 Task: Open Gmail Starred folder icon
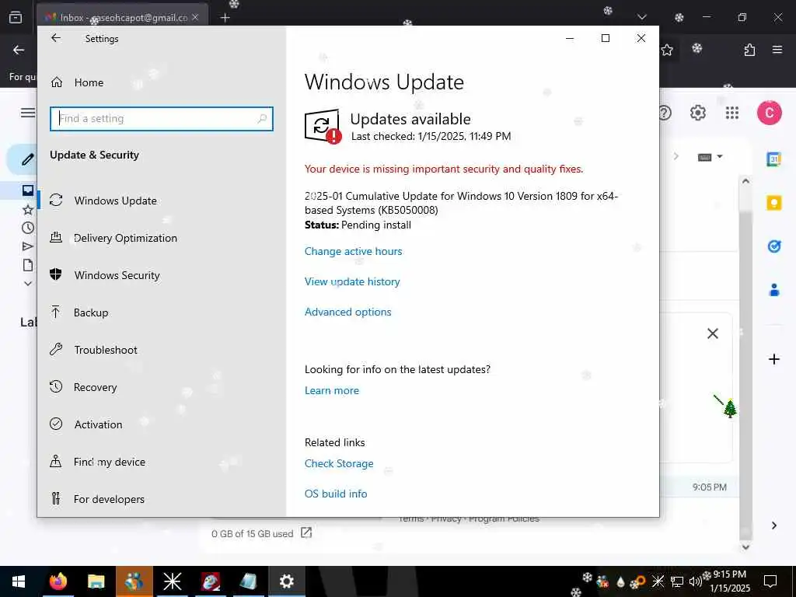[28, 209]
